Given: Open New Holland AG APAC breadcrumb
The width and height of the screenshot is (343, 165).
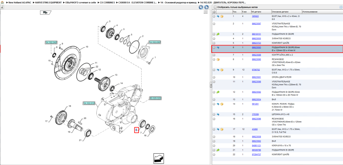Looking at the screenshot, I should [x=20, y=2].
